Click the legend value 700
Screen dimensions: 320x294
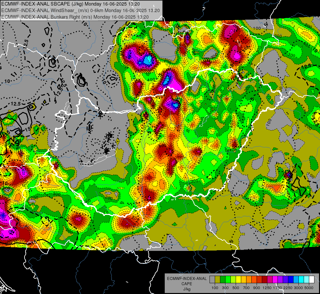click(x=246, y=288)
